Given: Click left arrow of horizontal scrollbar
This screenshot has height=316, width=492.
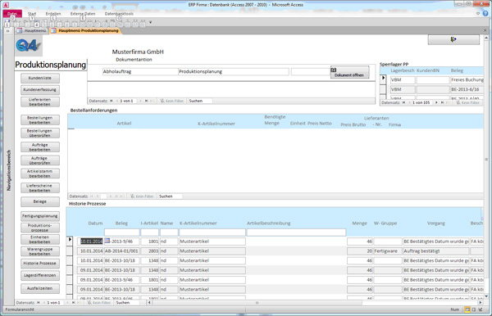Looking at the screenshot, I should [149, 303].
